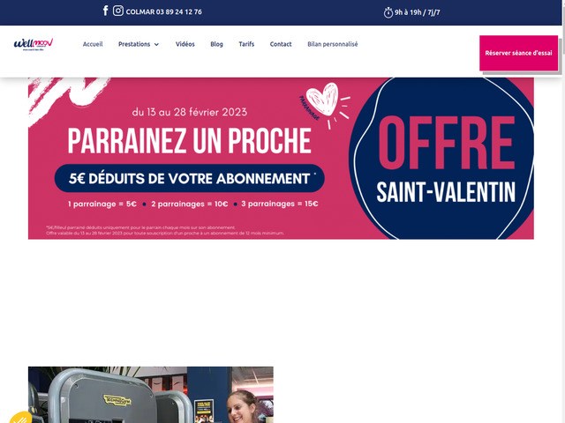565x423 pixels.
Task: Click the 9h à 19h hours text
Action: pos(418,12)
